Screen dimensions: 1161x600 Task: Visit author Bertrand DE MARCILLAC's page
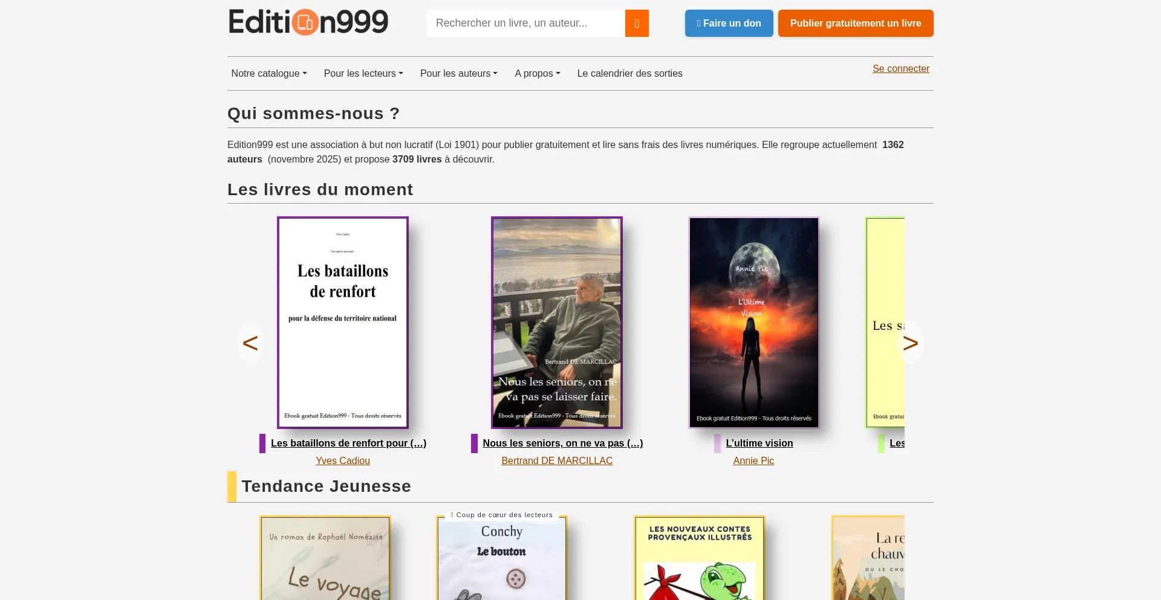(x=557, y=460)
